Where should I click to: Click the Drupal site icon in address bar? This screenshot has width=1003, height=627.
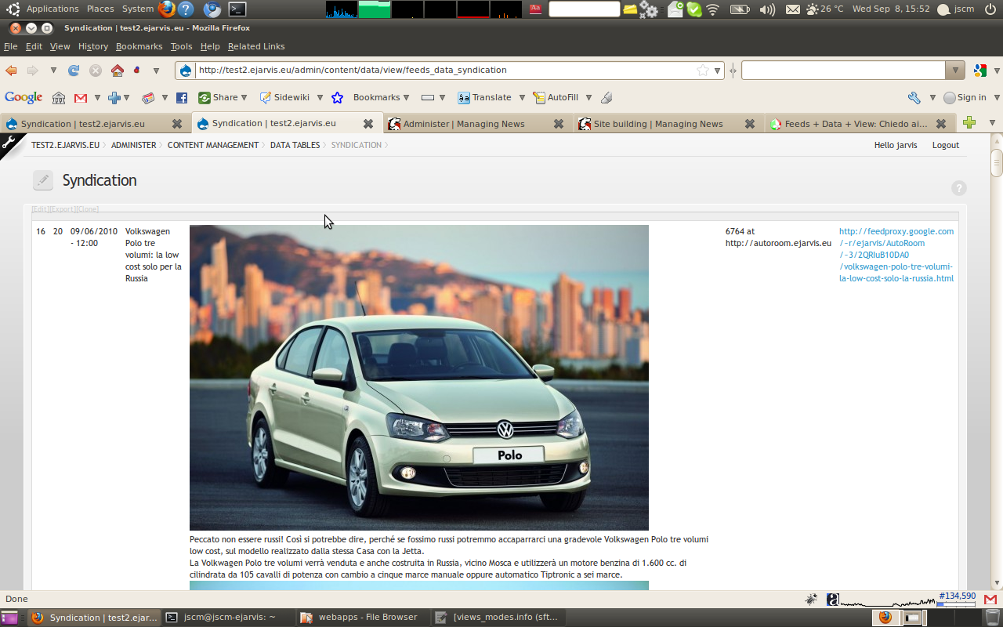point(186,71)
